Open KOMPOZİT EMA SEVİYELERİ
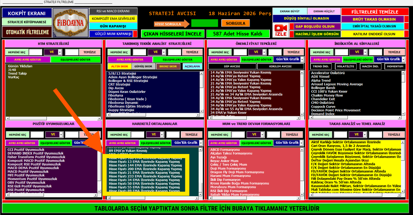Image resolution: width=413 pixels, height=215 pixels. coord(113,19)
